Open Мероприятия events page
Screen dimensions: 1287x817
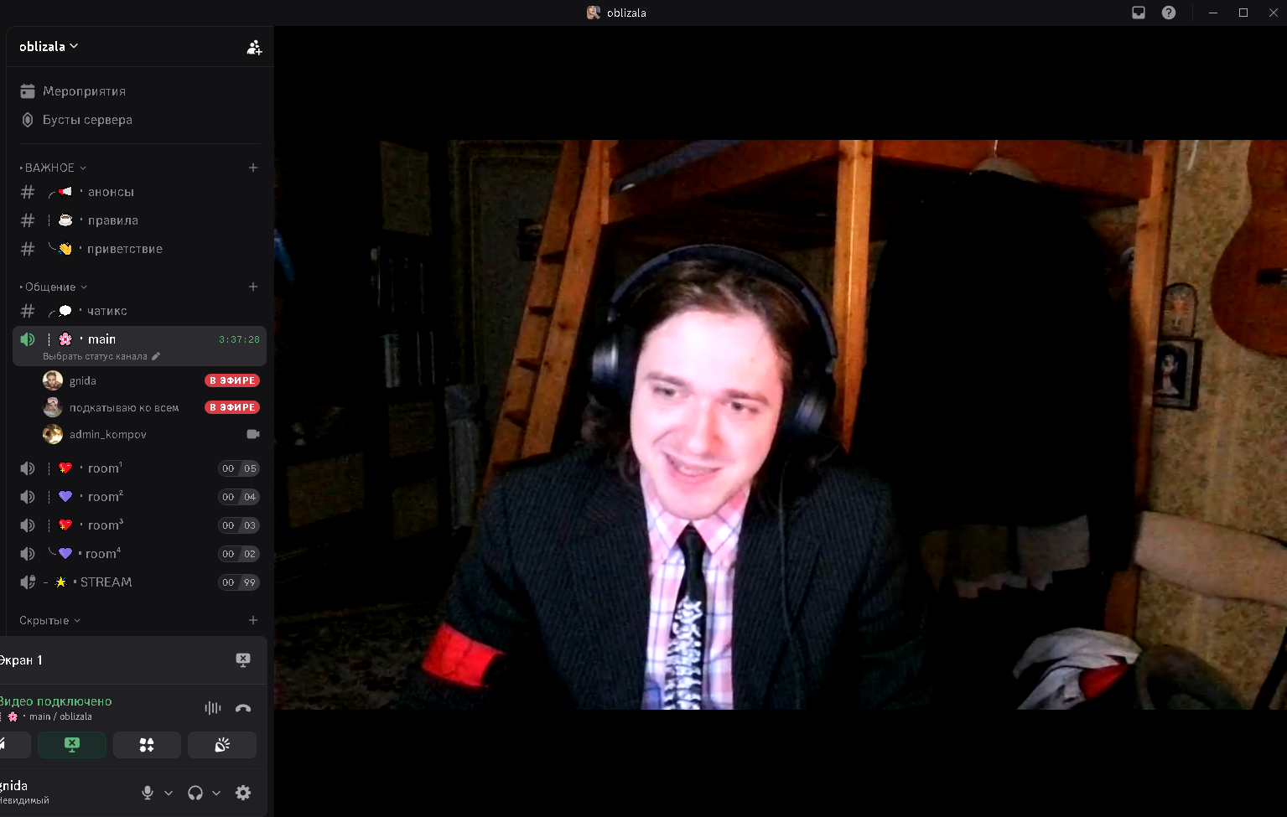click(x=139, y=91)
